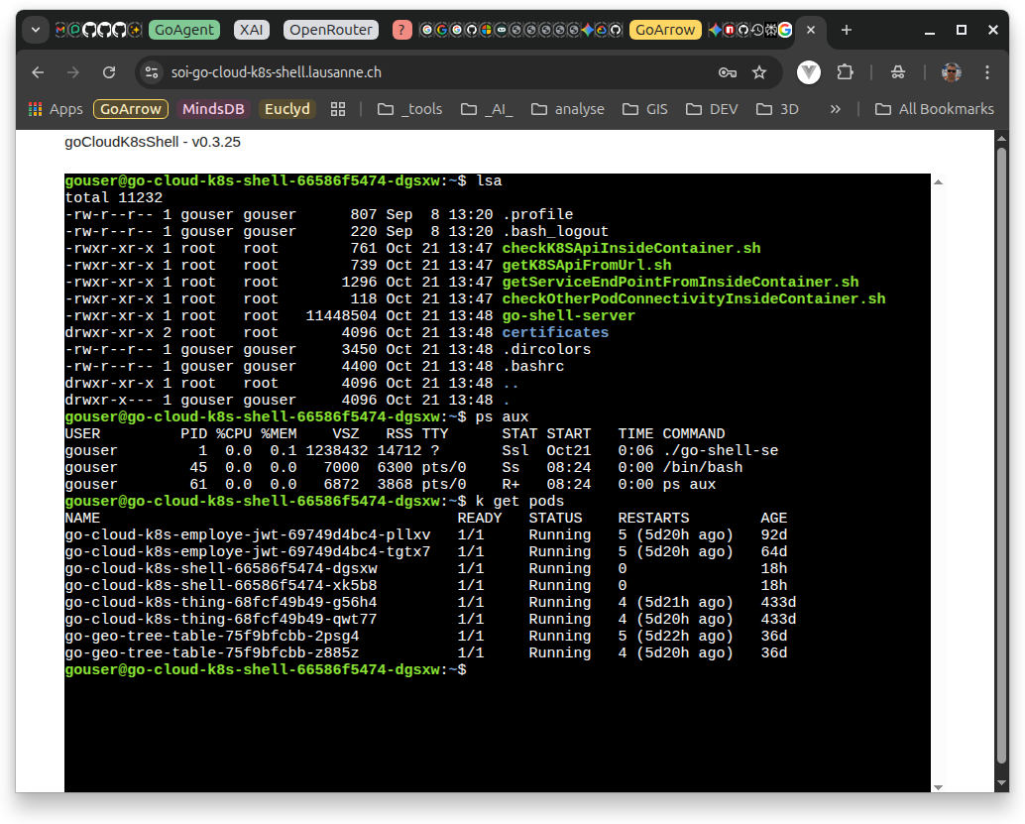Image resolution: width=1025 pixels, height=824 pixels.
Task: Click the .profile file entry
Action: pyautogui.click(x=537, y=214)
